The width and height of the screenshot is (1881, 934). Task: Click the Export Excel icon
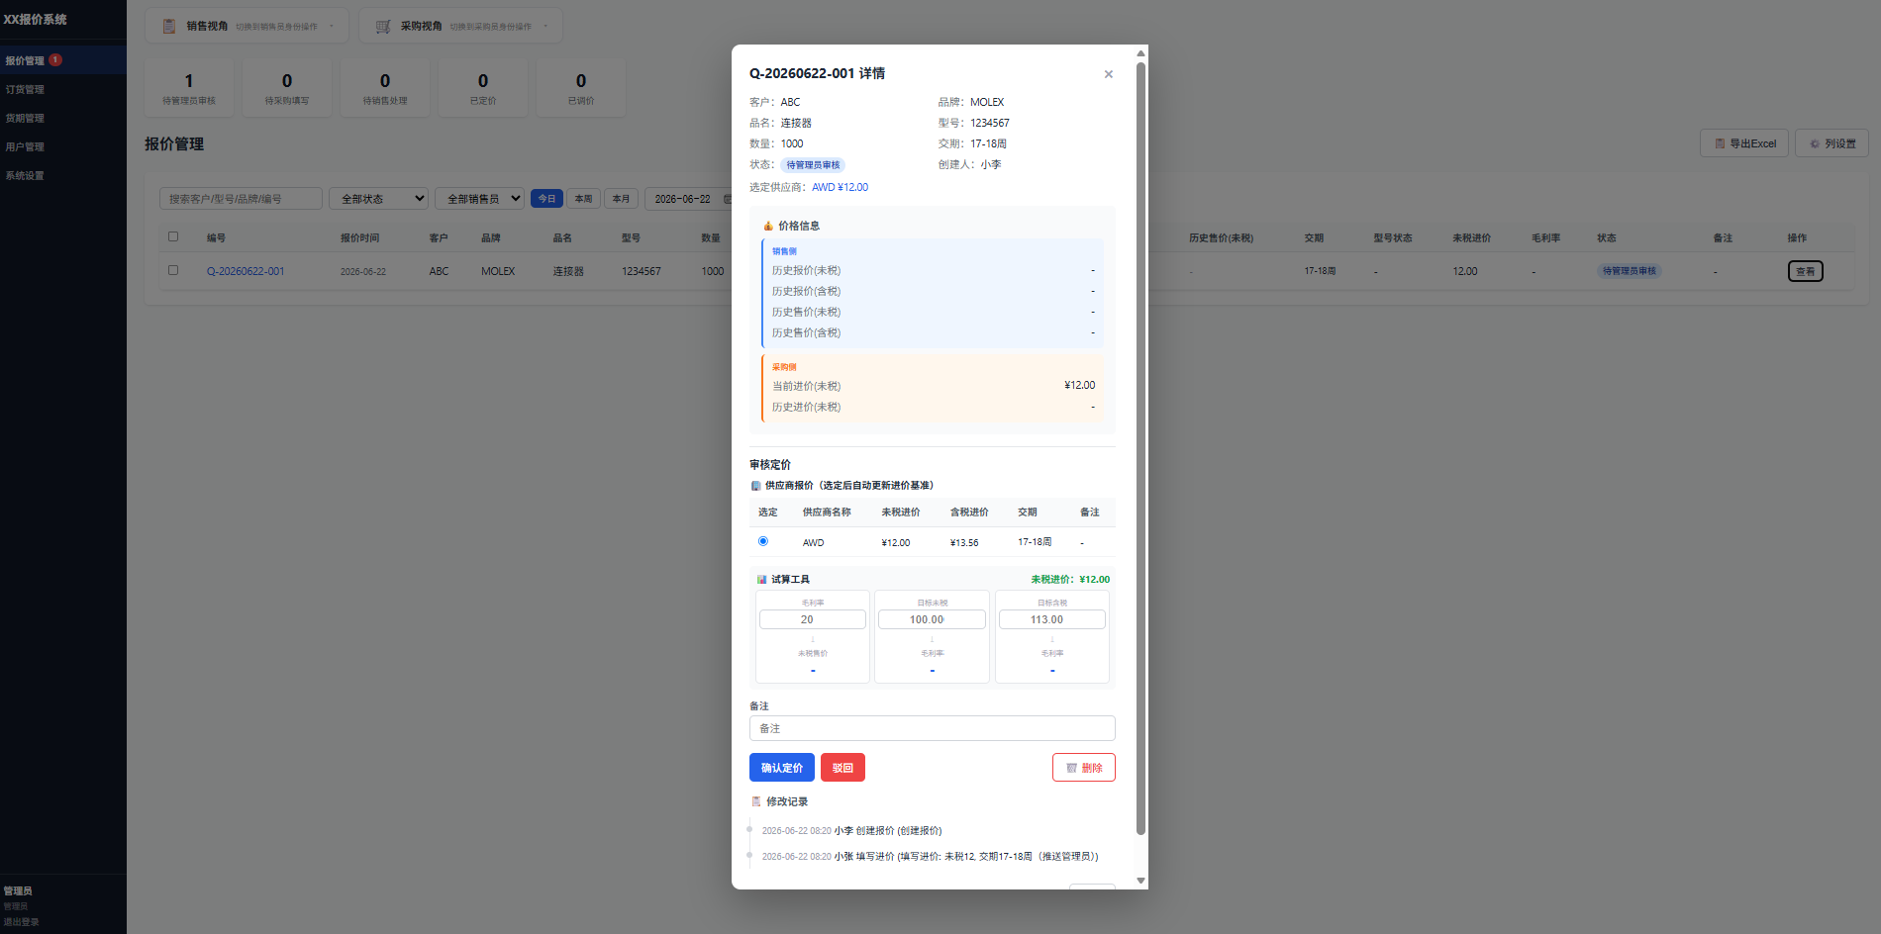[x=1720, y=143]
